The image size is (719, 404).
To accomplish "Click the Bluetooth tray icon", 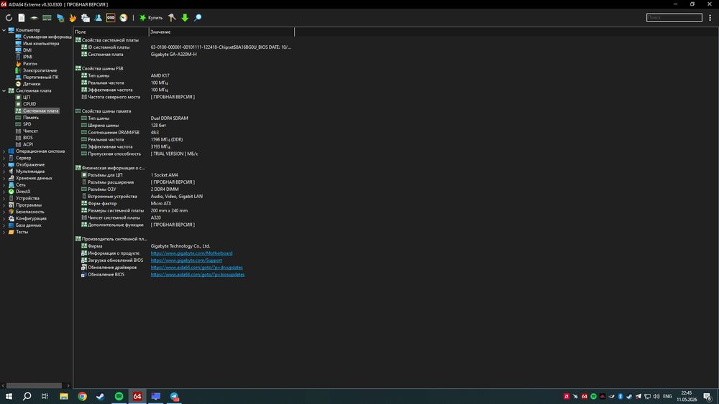I will (620, 396).
